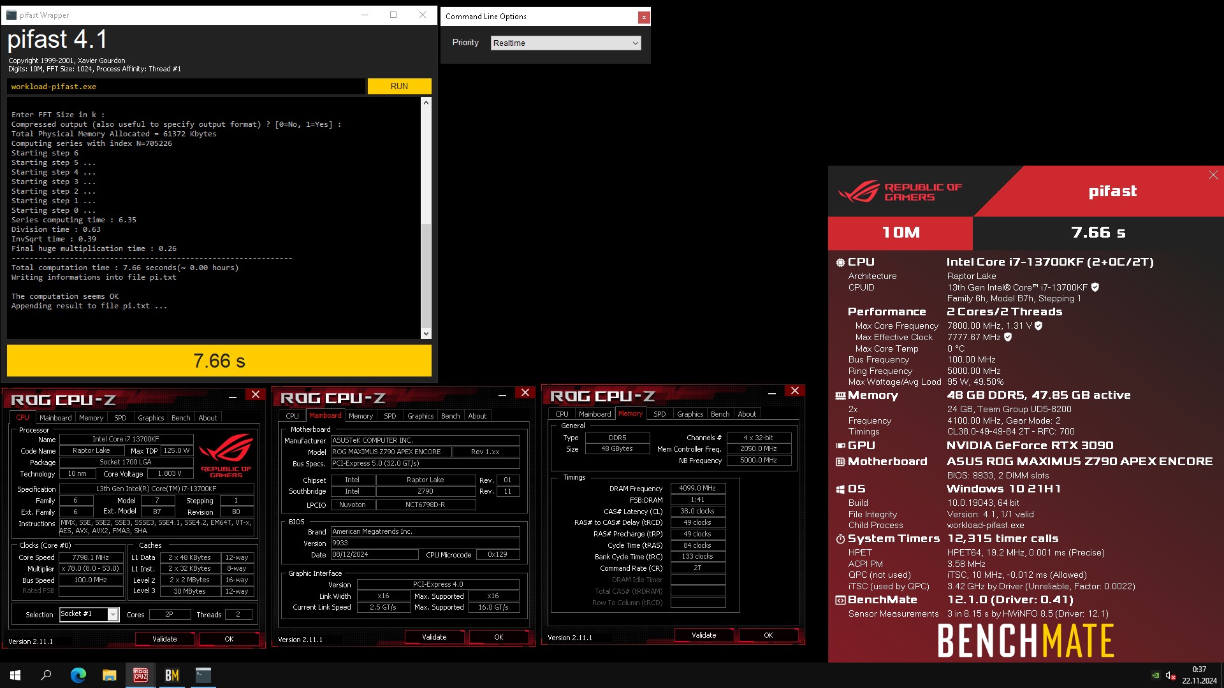1224x688 pixels.
Task: Click OK in the first CPU-Z window
Action: 229,639
